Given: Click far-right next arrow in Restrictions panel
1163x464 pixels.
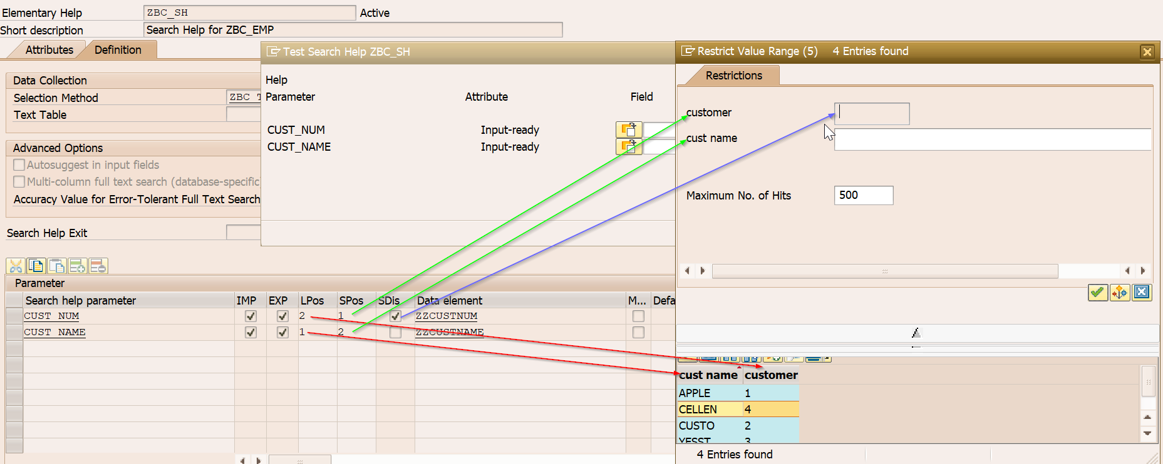Looking at the screenshot, I should (1143, 271).
